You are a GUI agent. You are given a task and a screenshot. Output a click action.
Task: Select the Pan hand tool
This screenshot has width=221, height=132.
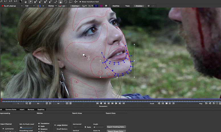click(26, 2)
